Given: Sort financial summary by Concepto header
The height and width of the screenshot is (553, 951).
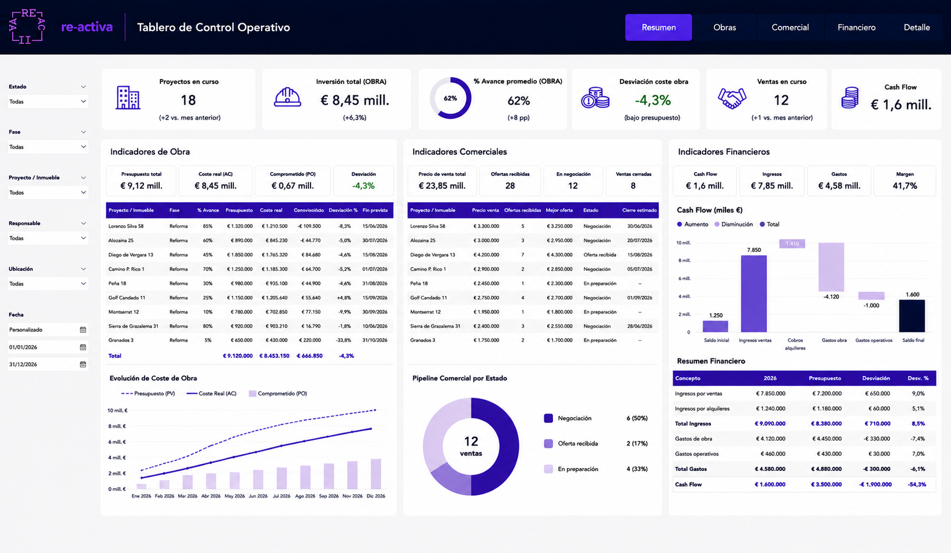Looking at the screenshot, I should pyautogui.click(x=688, y=378).
